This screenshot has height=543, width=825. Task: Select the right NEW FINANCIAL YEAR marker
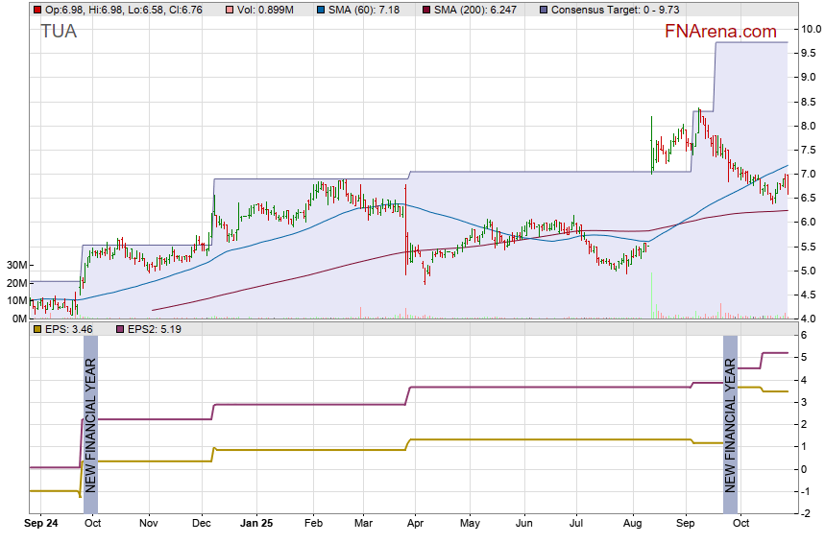(x=730, y=424)
